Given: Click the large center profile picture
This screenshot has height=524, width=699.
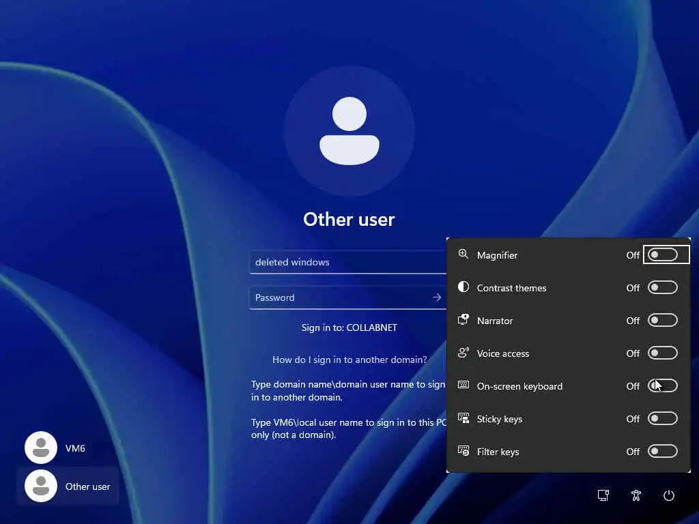Looking at the screenshot, I should pyautogui.click(x=349, y=130).
